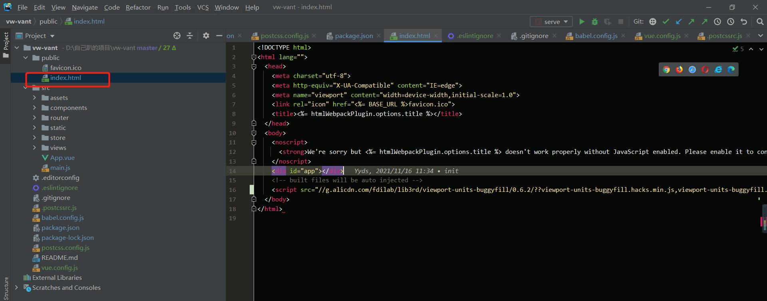
Task: Show hidden editor tabs dropdown
Action: click(760, 36)
